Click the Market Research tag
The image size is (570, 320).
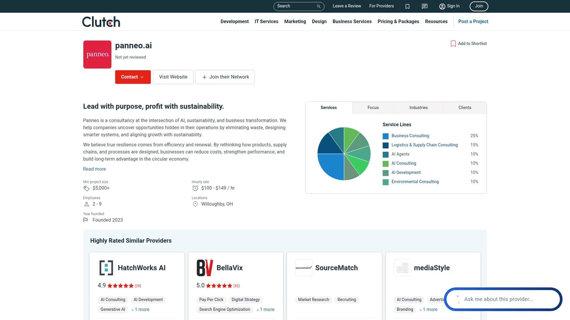[313, 300]
